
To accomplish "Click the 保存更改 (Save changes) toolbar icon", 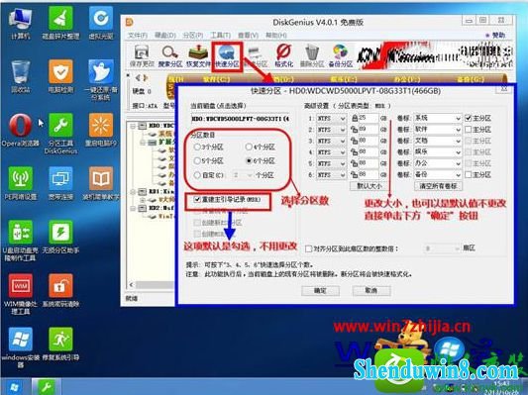I will pos(142,55).
